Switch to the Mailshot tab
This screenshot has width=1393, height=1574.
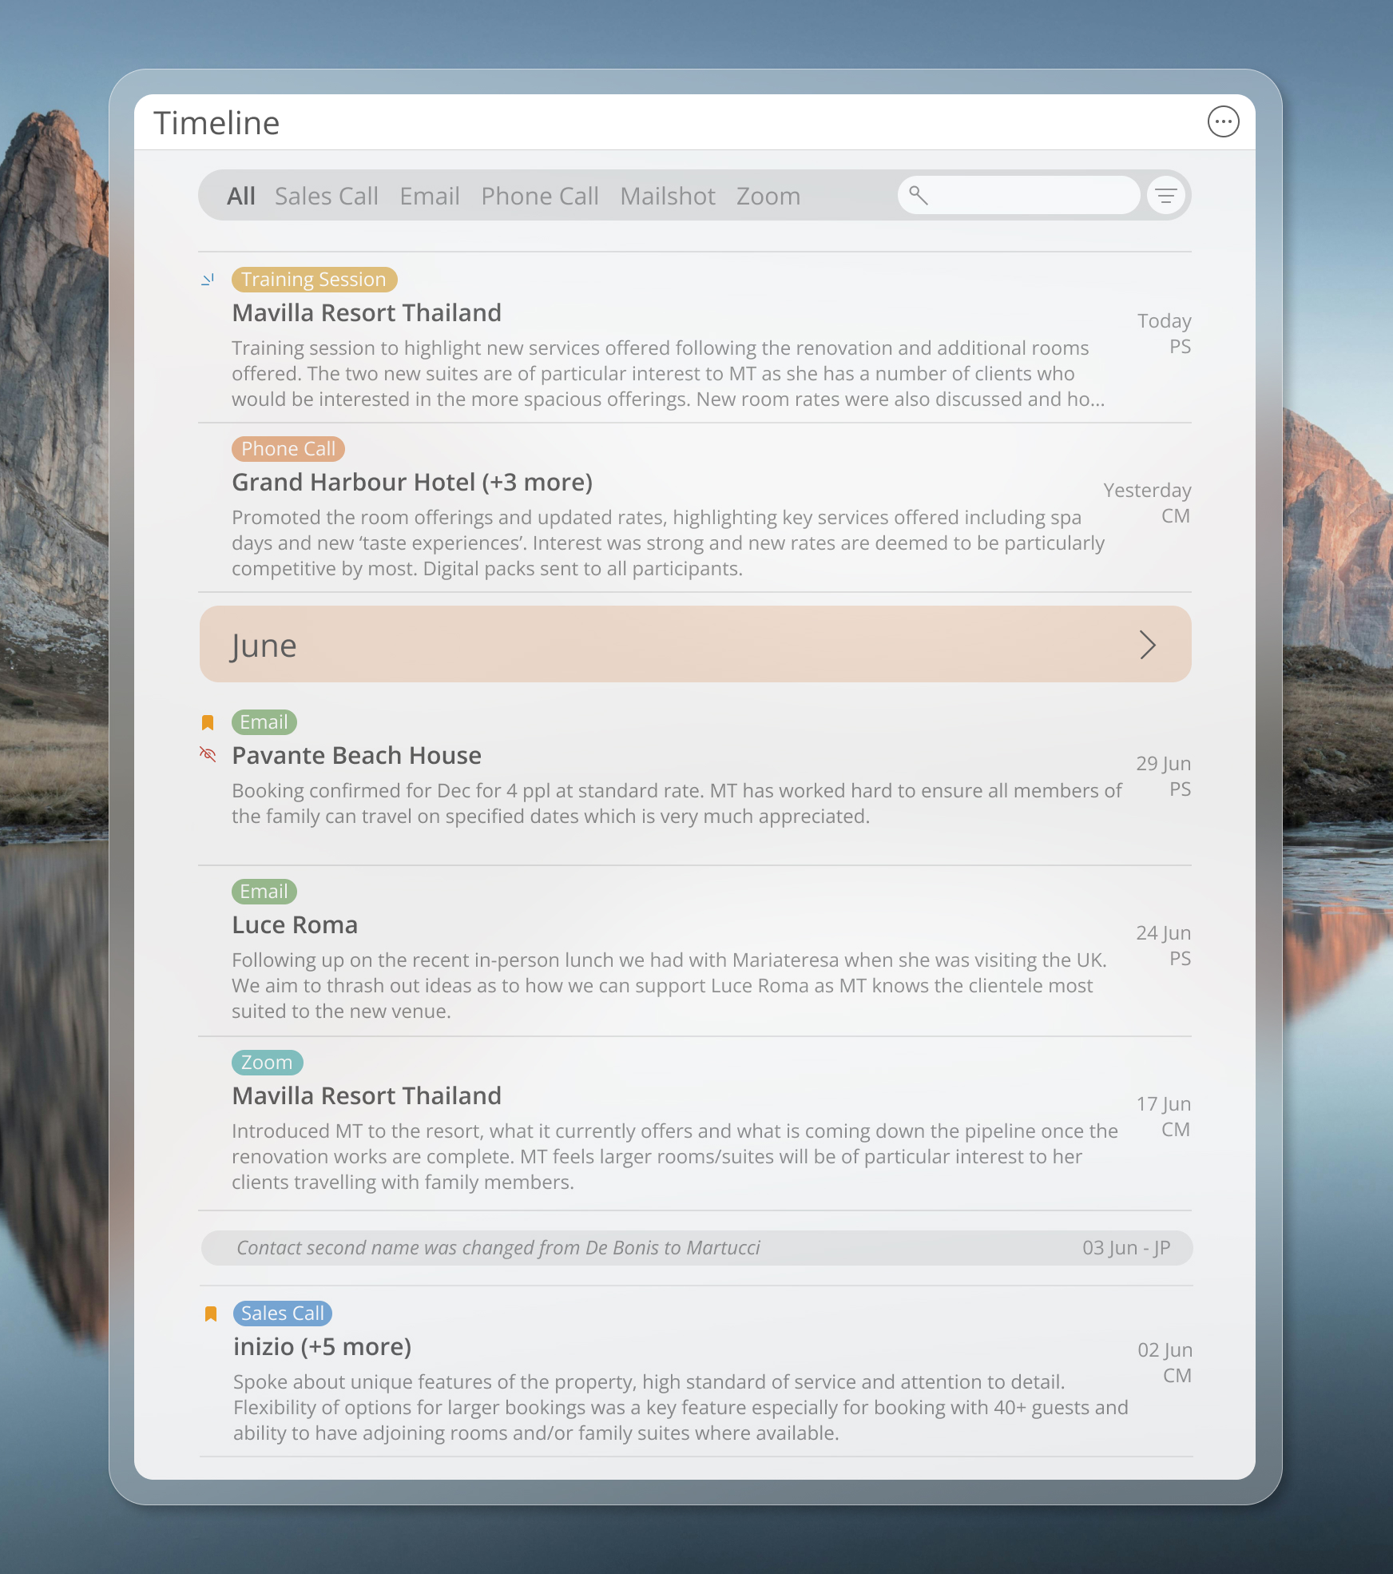(x=667, y=196)
